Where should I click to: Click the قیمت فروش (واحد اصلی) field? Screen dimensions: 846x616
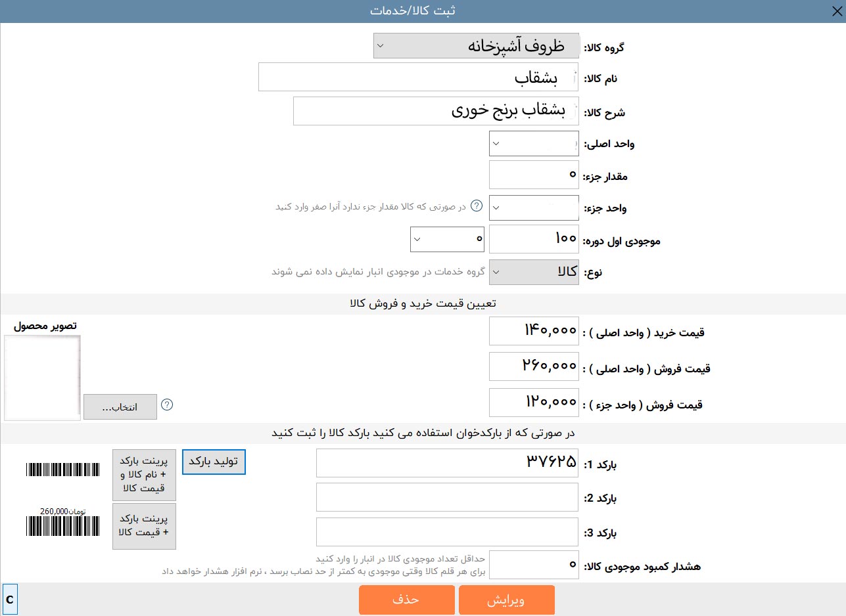coord(534,366)
